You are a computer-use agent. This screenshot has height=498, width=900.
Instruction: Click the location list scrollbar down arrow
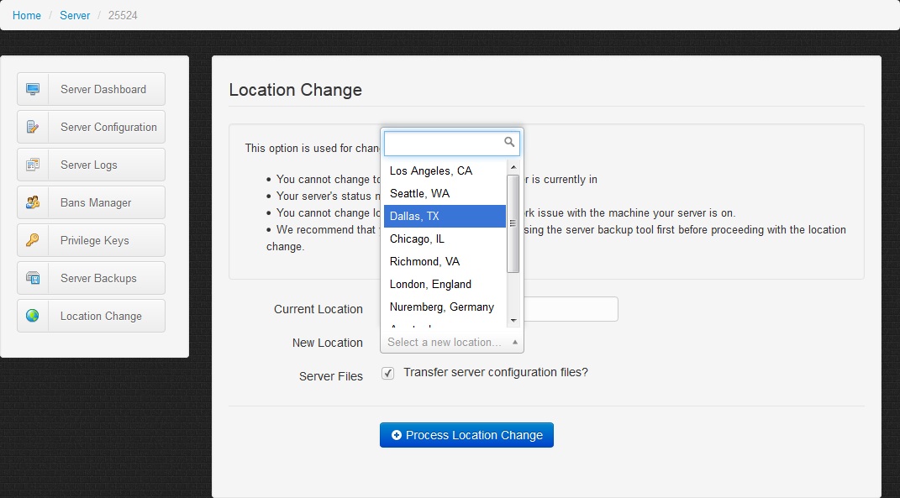point(513,320)
